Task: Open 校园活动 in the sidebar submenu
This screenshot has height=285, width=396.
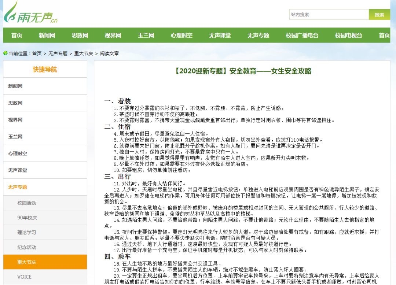Action: (x=27, y=203)
